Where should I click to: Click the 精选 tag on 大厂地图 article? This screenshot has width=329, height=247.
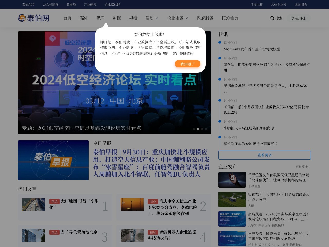tap(54, 201)
